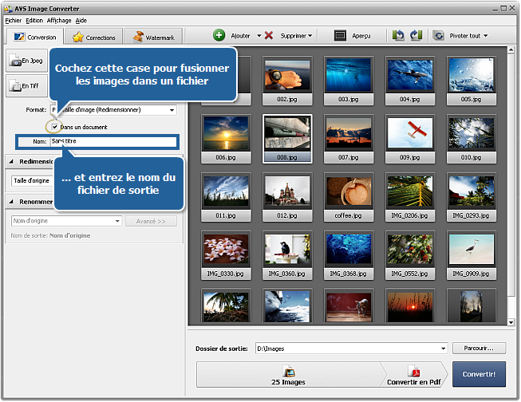
Task: Toggle the 'Dans un document' checkbox
Action: (x=54, y=127)
